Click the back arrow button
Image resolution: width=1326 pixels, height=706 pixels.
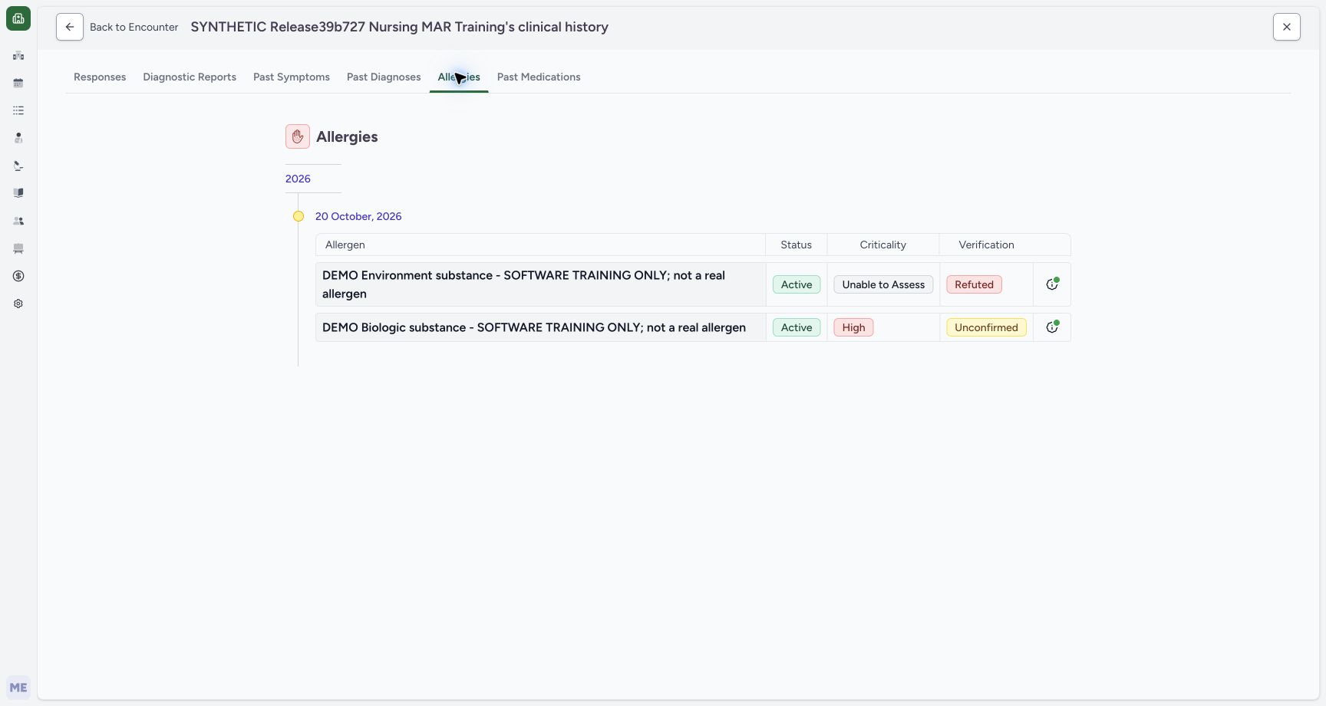point(70,27)
